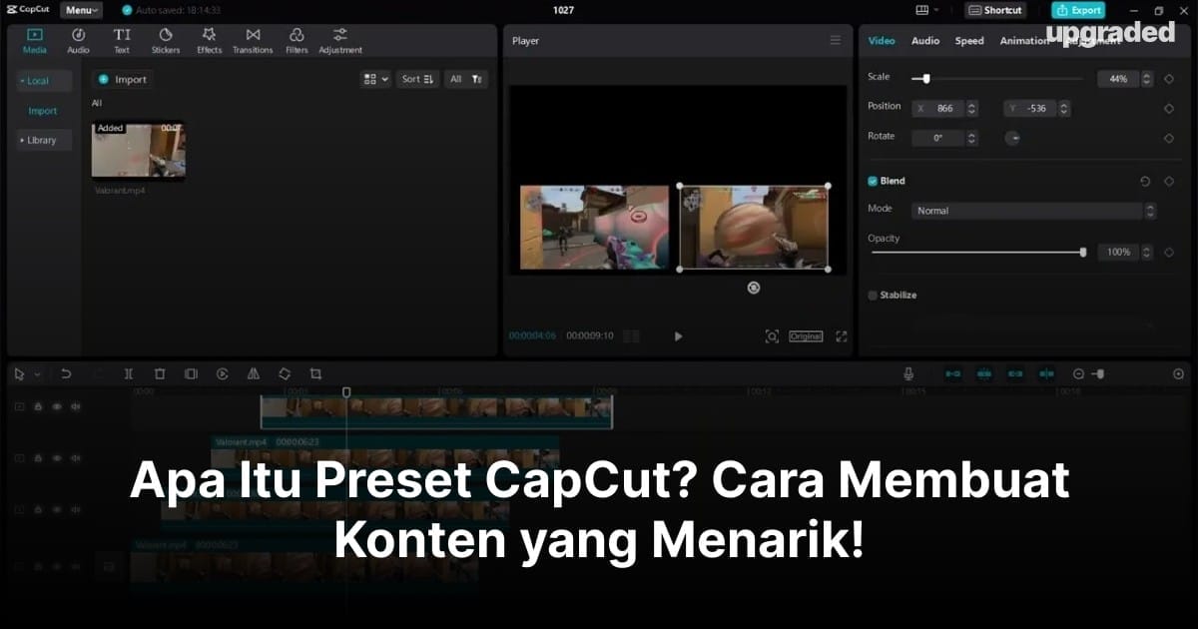Open the Menu dropdown in title bar
Viewport: 1198px width, 629px height.
click(x=80, y=10)
